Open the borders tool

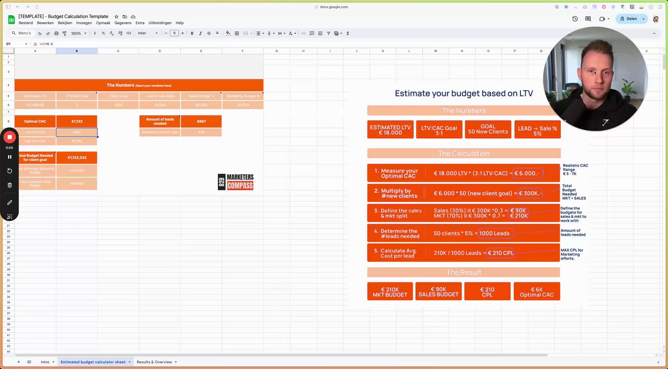pos(237,33)
